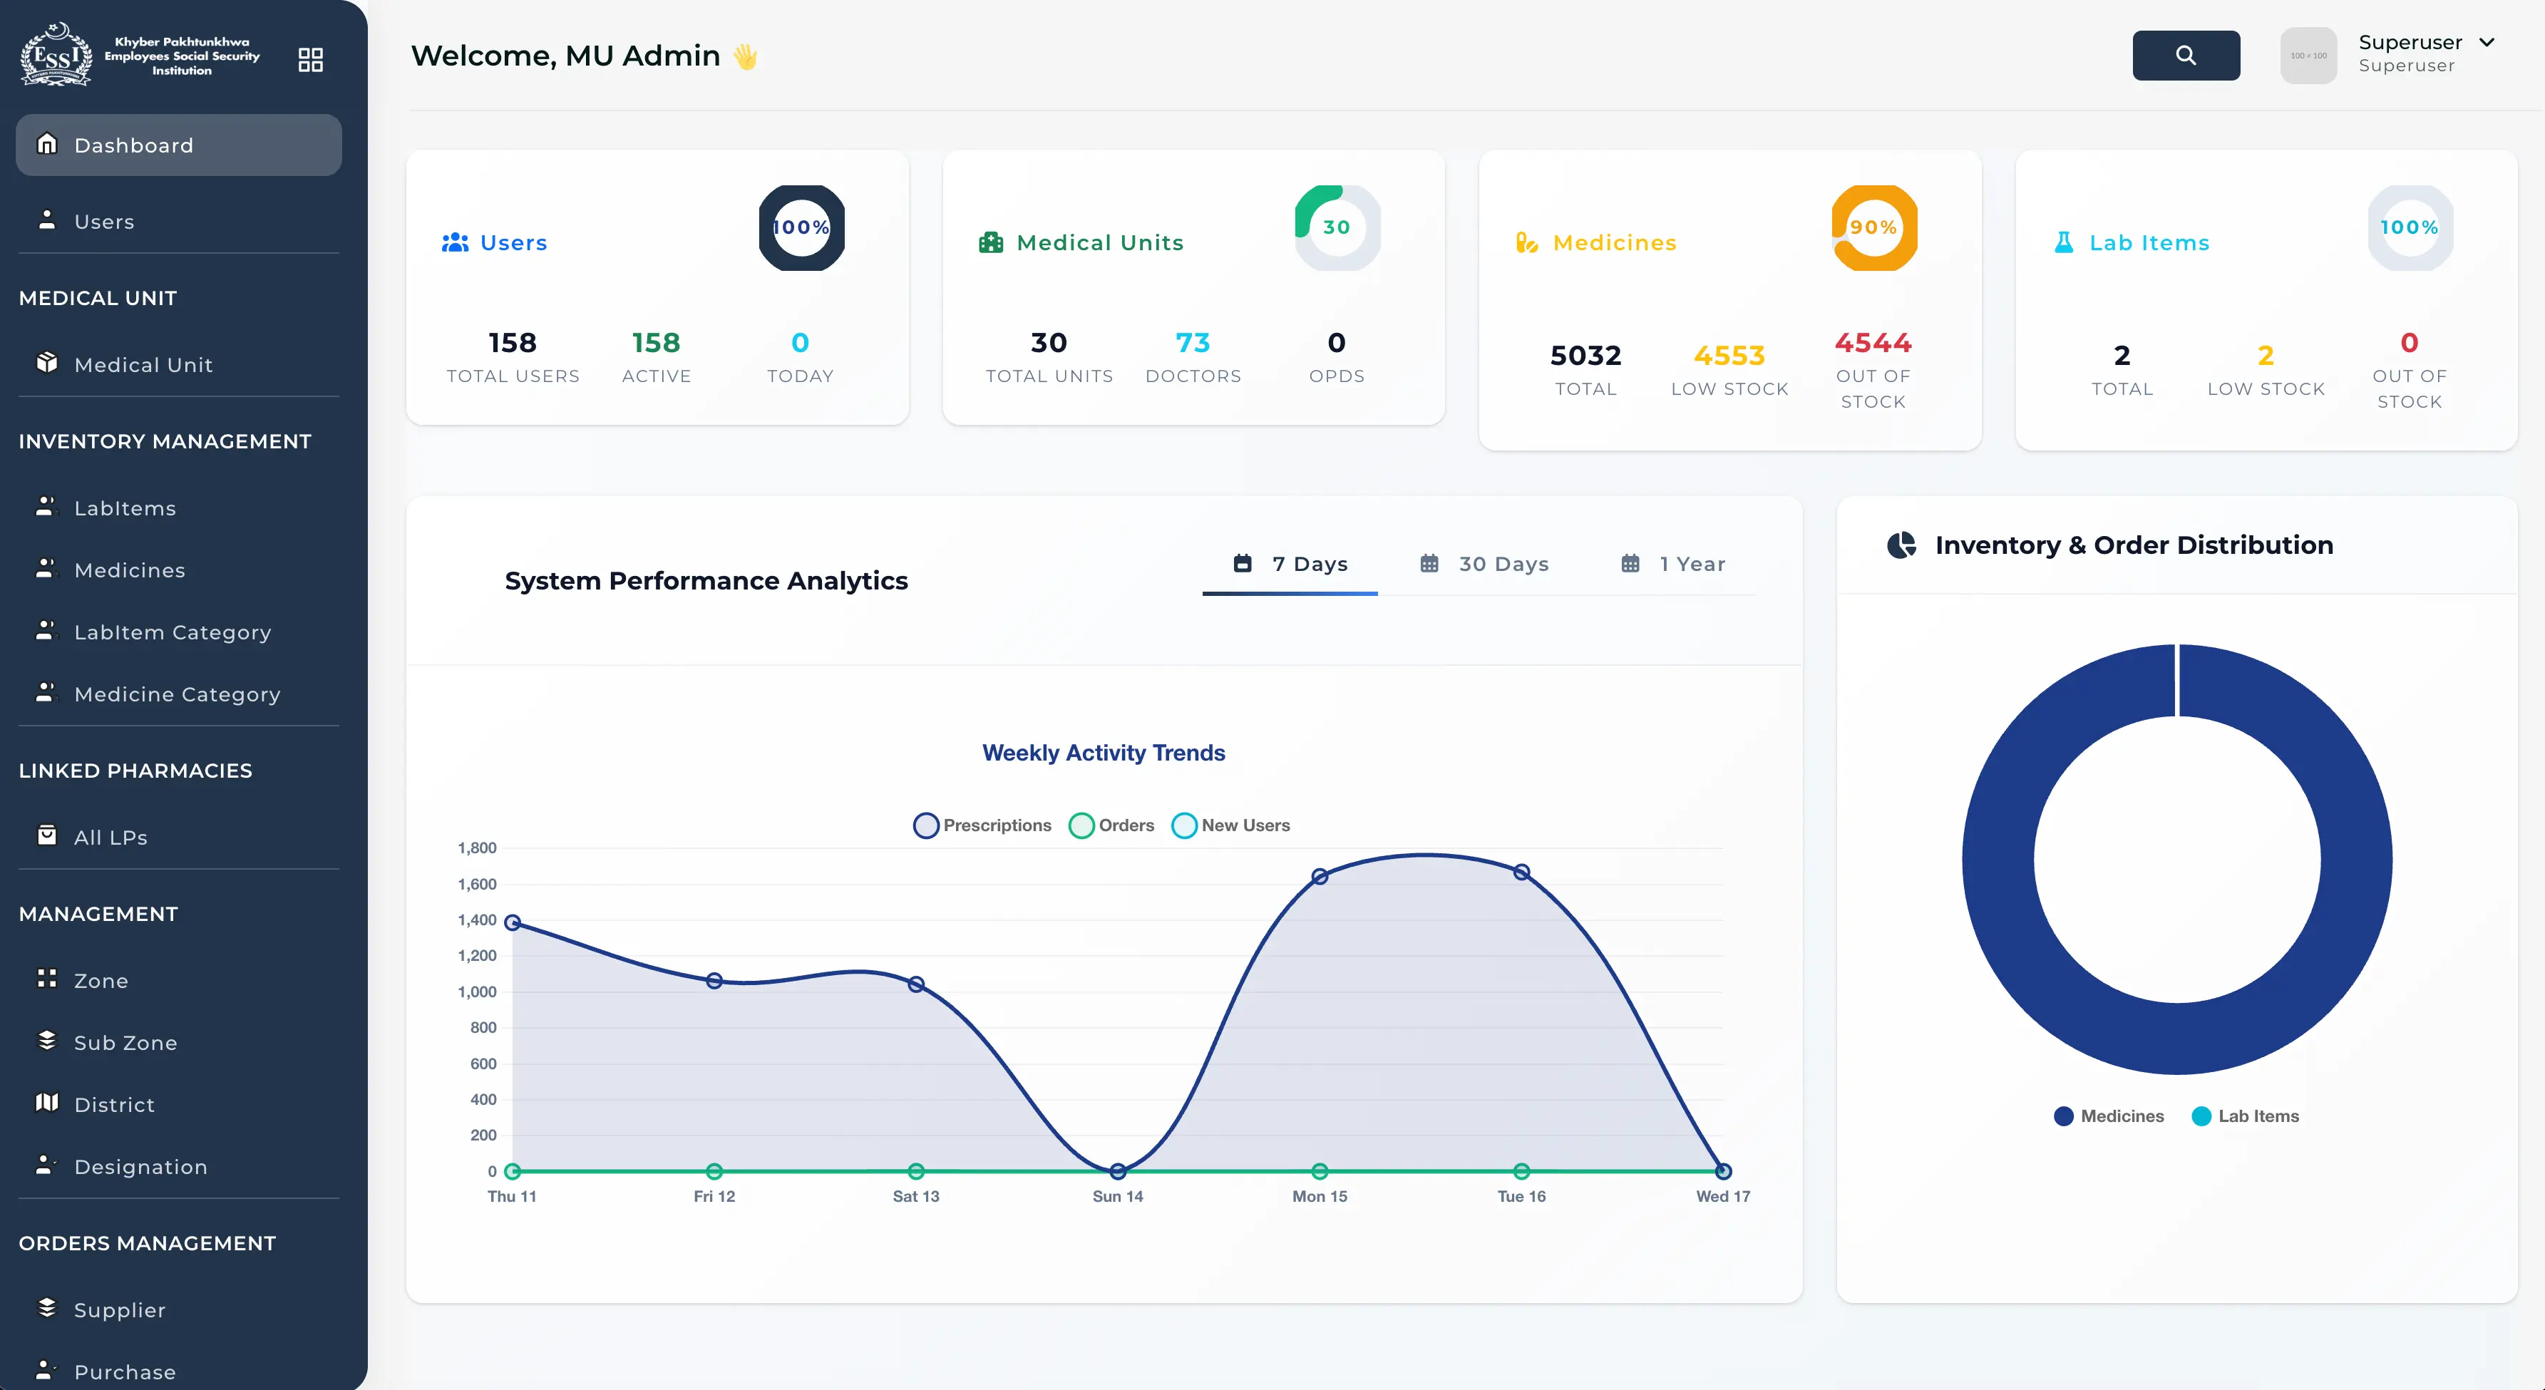Expand the Superuser account dropdown chevron
This screenshot has width=2545, height=1390.
2487,43
